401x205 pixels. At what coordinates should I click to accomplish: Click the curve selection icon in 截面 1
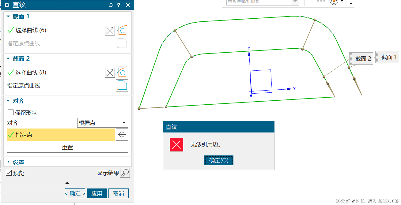click(x=122, y=30)
